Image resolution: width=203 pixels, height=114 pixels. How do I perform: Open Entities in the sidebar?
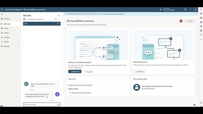[x=6, y=33]
